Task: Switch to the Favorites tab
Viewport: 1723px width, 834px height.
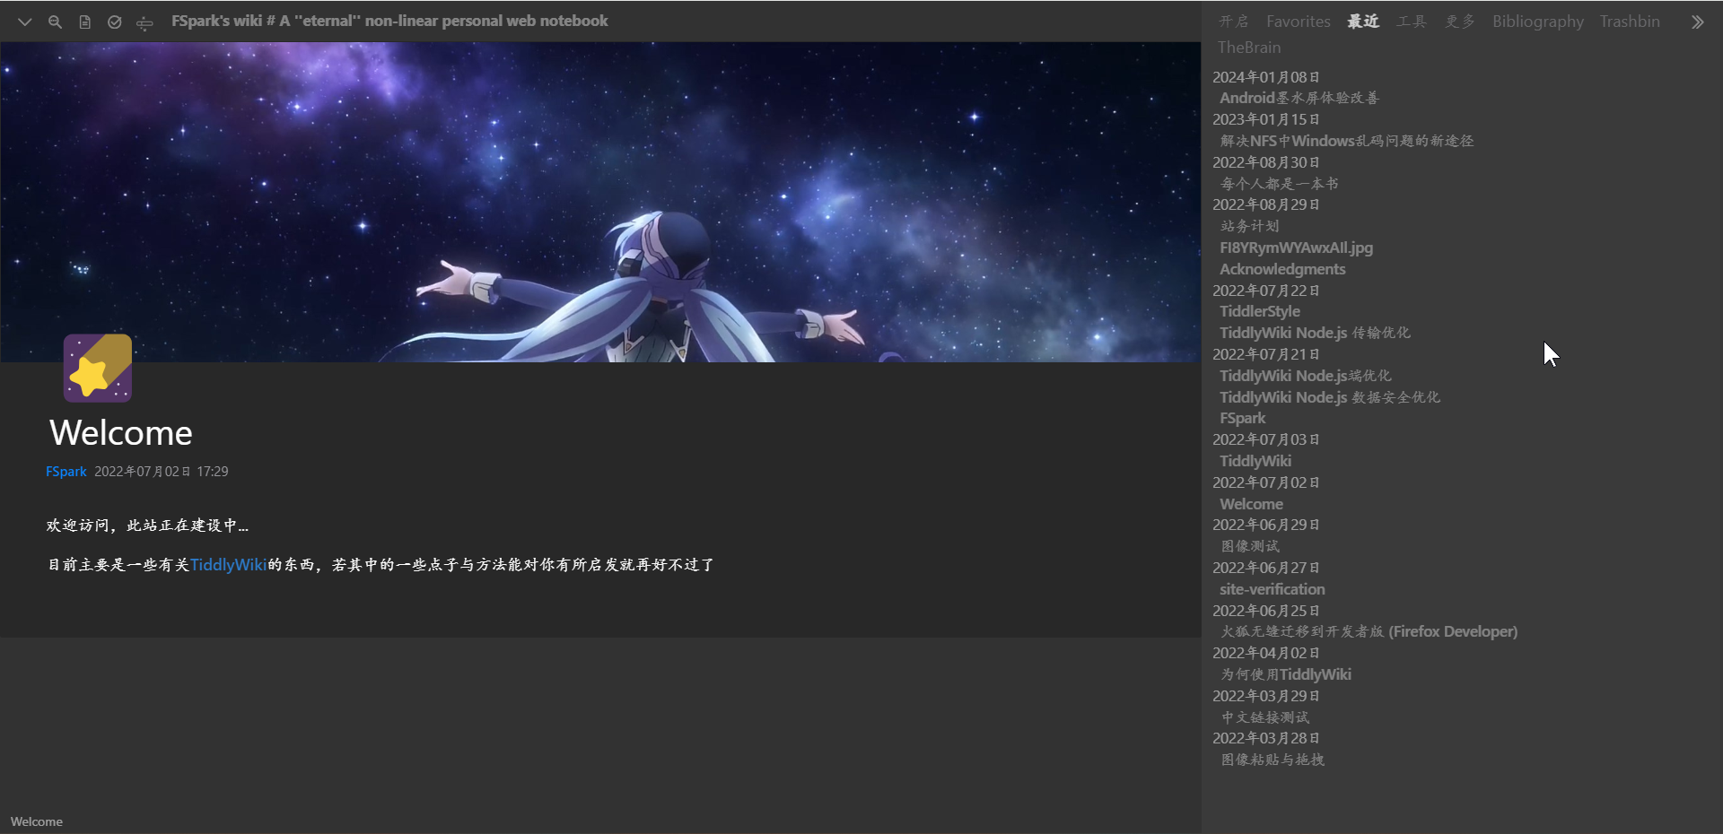Action: coord(1298,22)
